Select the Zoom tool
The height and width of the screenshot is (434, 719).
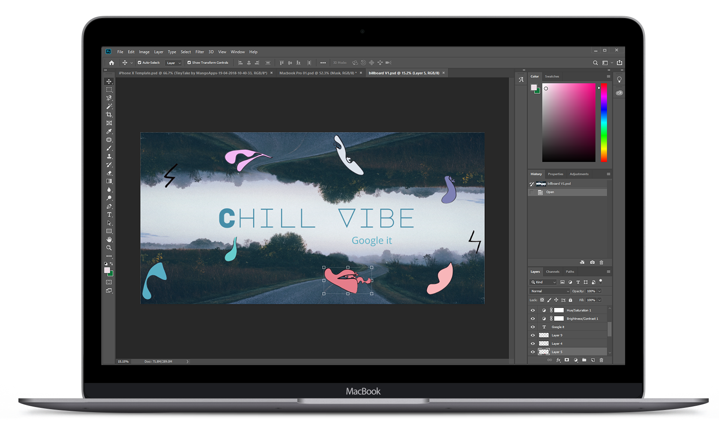point(109,248)
